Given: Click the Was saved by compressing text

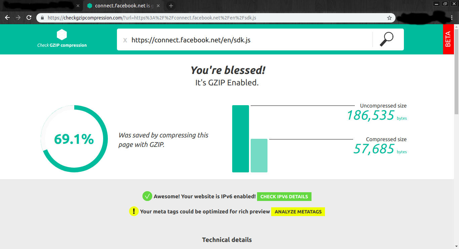Looking at the screenshot, I should coord(164,140).
